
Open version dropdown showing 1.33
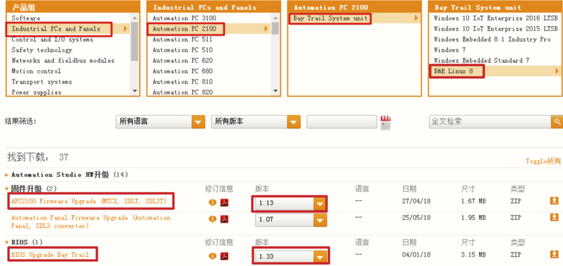coord(291,257)
